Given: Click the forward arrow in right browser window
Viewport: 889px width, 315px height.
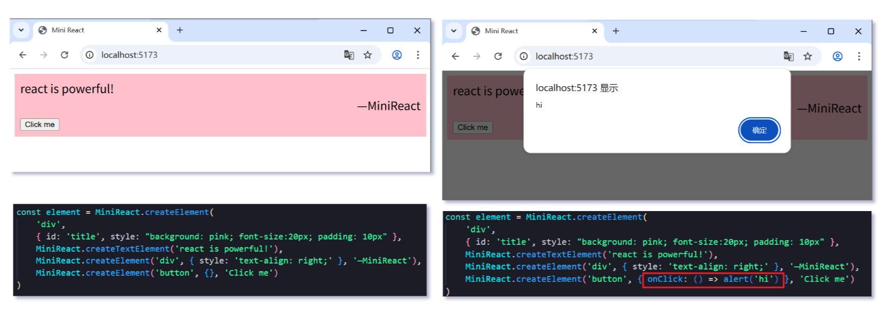Looking at the screenshot, I should (477, 56).
